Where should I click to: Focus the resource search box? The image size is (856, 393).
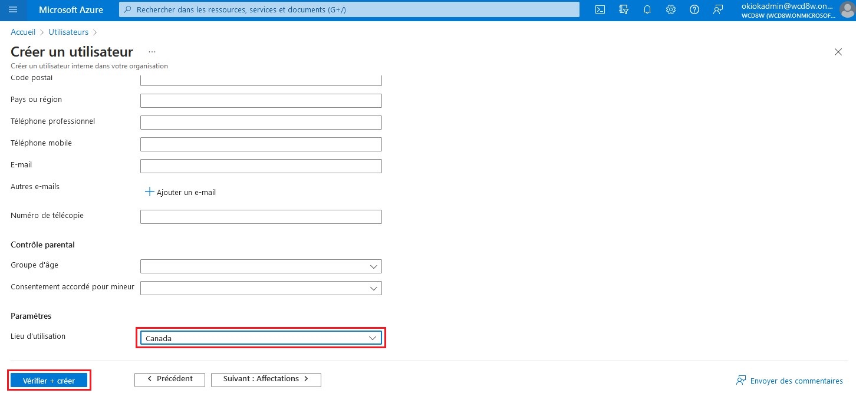click(x=349, y=10)
